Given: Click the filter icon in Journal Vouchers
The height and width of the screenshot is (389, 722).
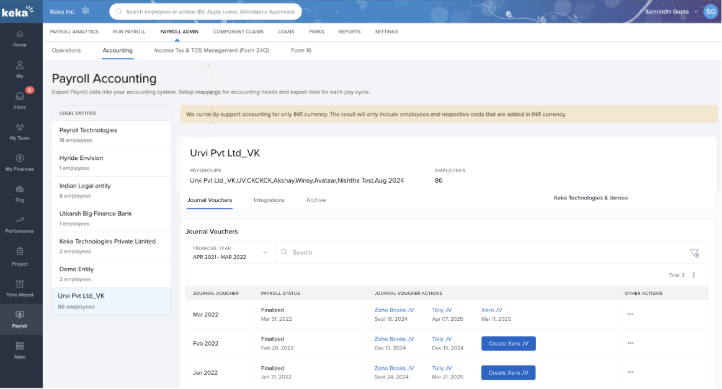Looking at the screenshot, I should coord(694,253).
